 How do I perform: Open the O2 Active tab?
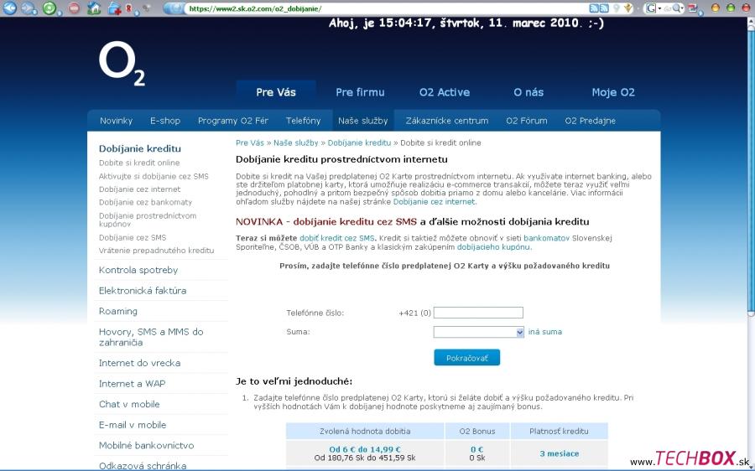tap(445, 92)
